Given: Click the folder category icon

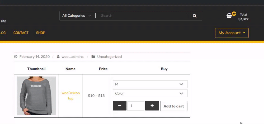Looking at the screenshot, I should coord(93,57).
